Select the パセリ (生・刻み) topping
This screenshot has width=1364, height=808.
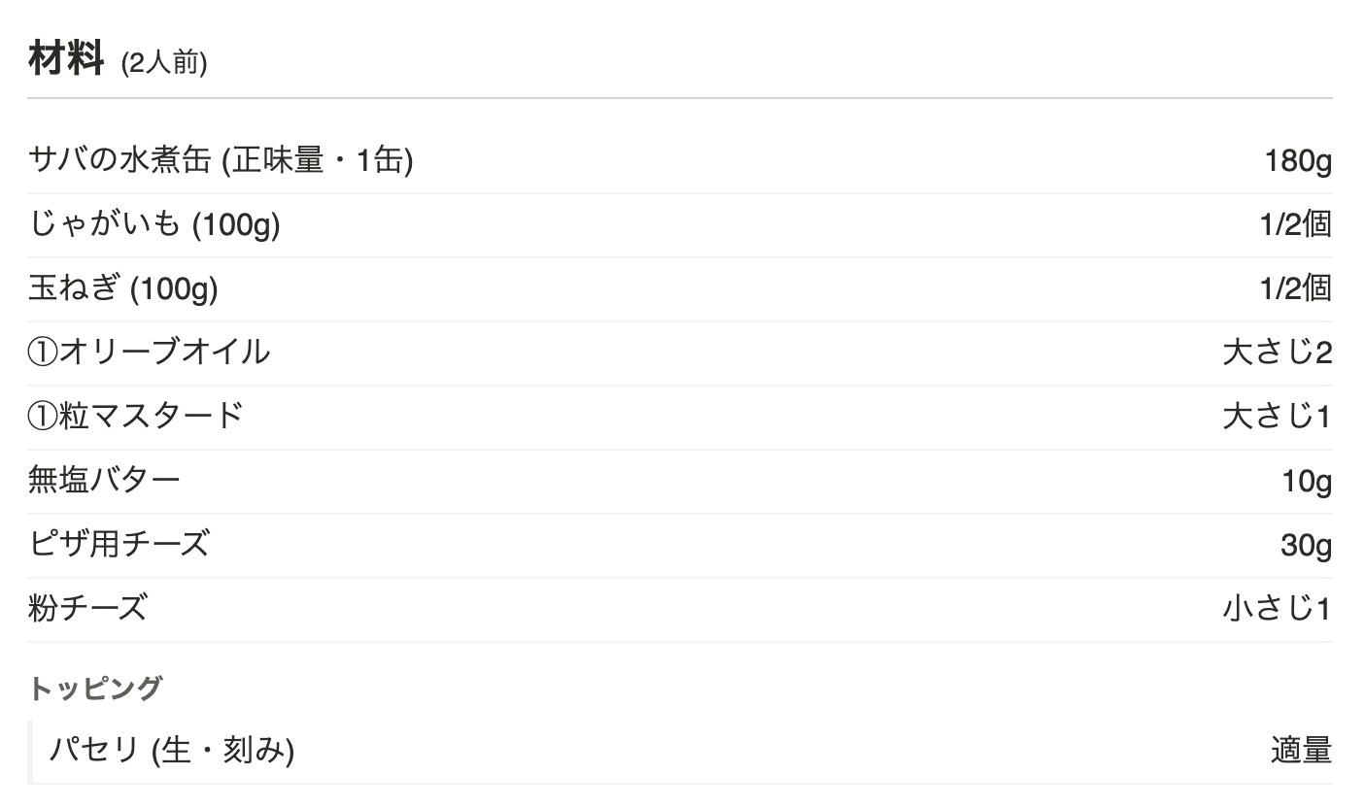(x=172, y=750)
